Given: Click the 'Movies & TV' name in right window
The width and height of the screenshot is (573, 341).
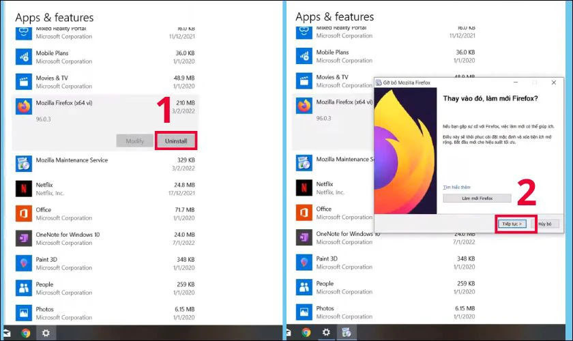Looking at the screenshot, I should [x=332, y=77].
